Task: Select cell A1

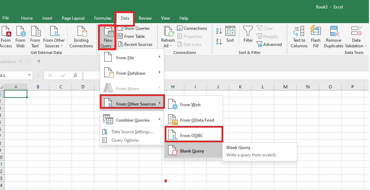Action: click(15, 94)
